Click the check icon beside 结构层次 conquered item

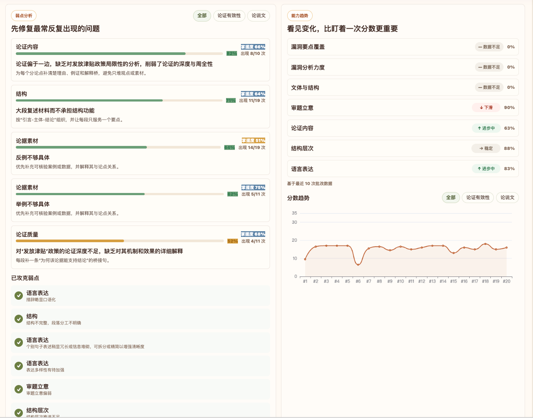(18, 413)
